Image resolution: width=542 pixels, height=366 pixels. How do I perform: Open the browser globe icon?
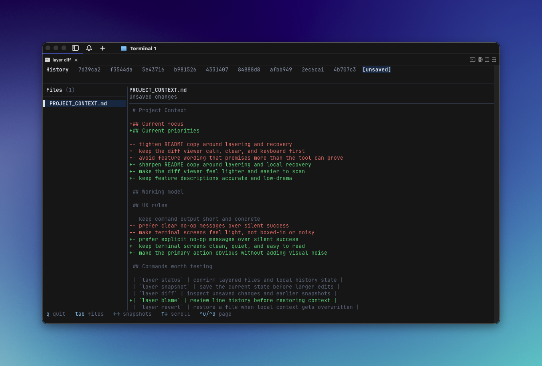pos(480,60)
